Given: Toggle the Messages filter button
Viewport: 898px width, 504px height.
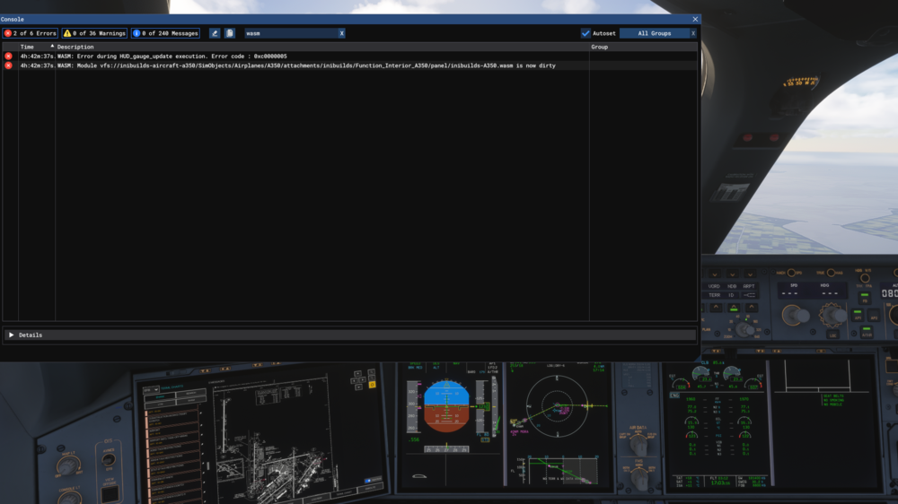Looking at the screenshot, I should [x=165, y=33].
